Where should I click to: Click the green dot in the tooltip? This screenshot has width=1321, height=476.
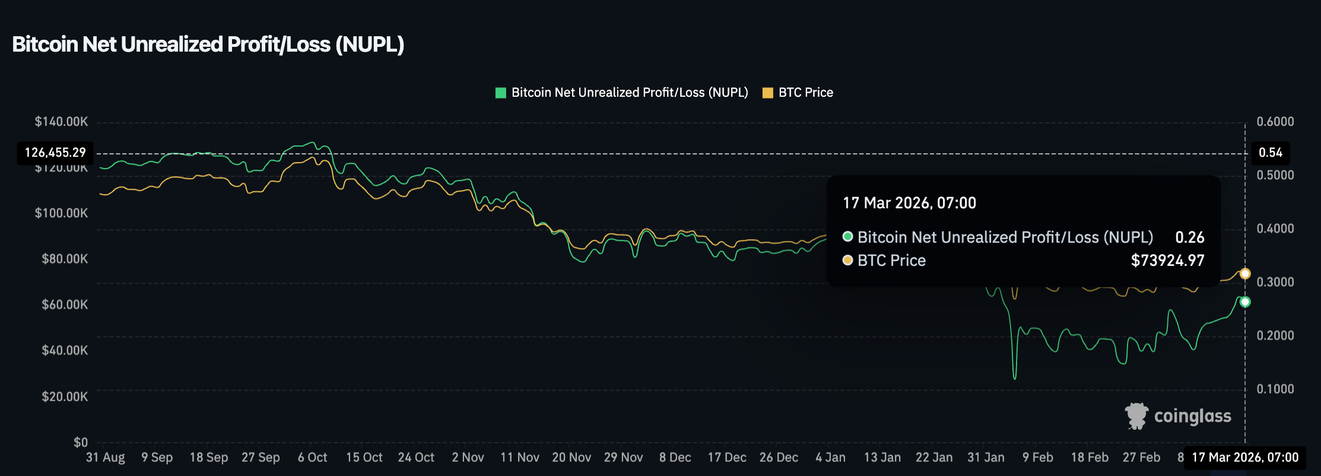click(x=847, y=237)
